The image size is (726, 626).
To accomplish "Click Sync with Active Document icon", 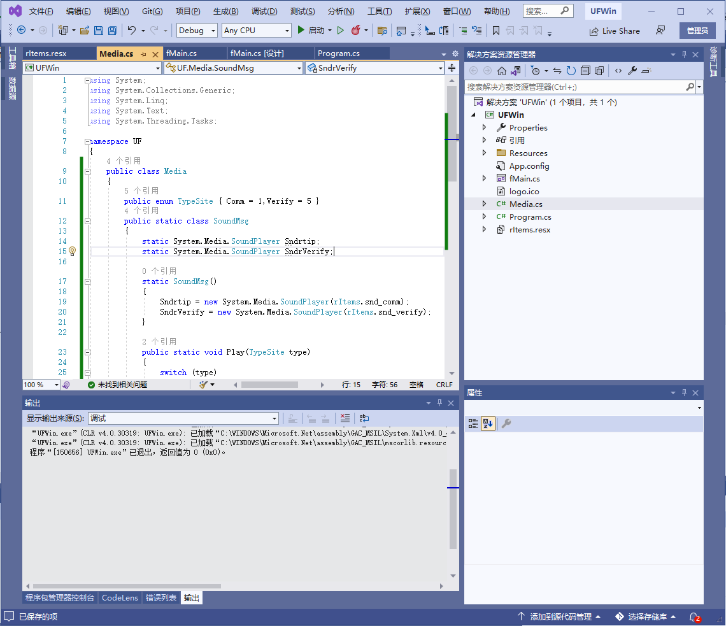I will coord(557,71).
